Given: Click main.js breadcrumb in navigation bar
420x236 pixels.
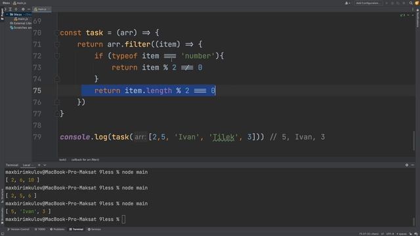Looking at the screenshot, I should coord(20,3).
